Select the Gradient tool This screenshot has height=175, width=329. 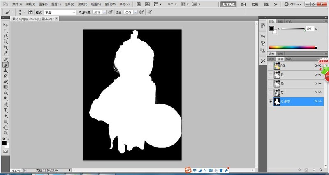6,87
